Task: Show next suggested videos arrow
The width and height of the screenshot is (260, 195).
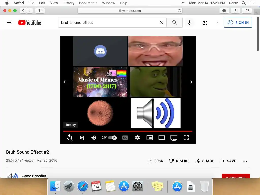Action: (x=191, y=82)
